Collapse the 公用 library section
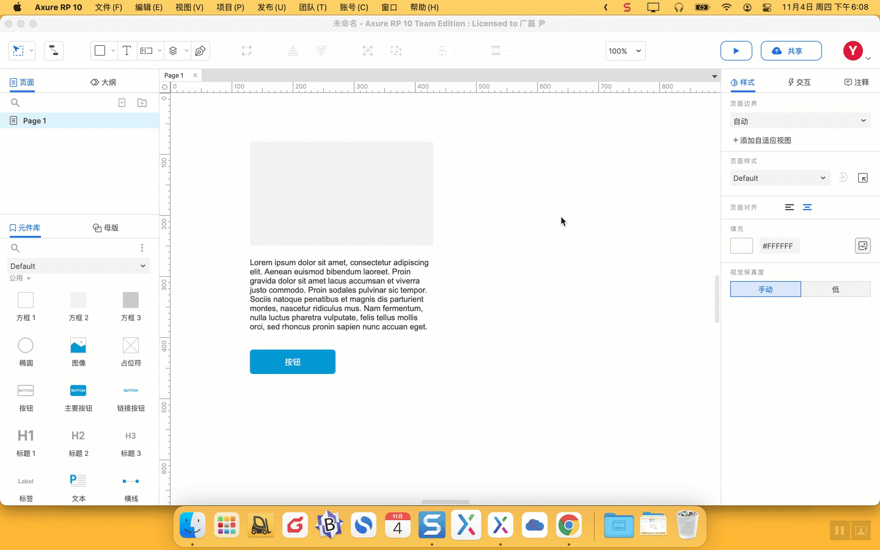 pyautogui.click(x=20, y=278)
